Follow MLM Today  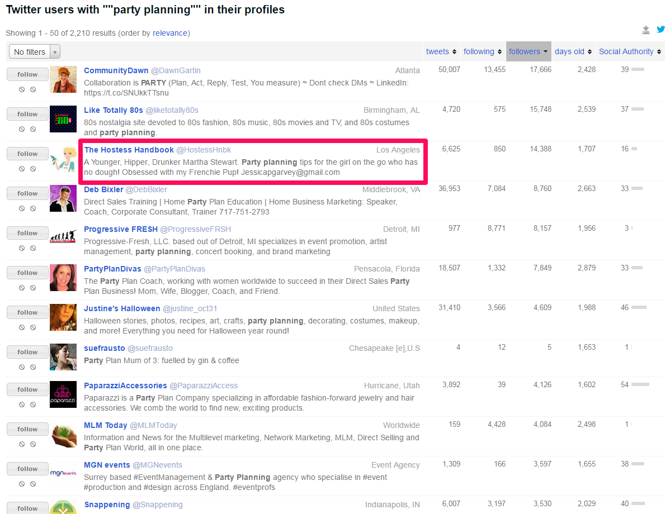click(x=27, y=429)
